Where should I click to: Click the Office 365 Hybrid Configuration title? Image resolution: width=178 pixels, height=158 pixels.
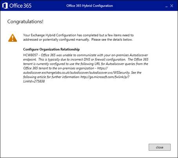[x=89, y=6]
